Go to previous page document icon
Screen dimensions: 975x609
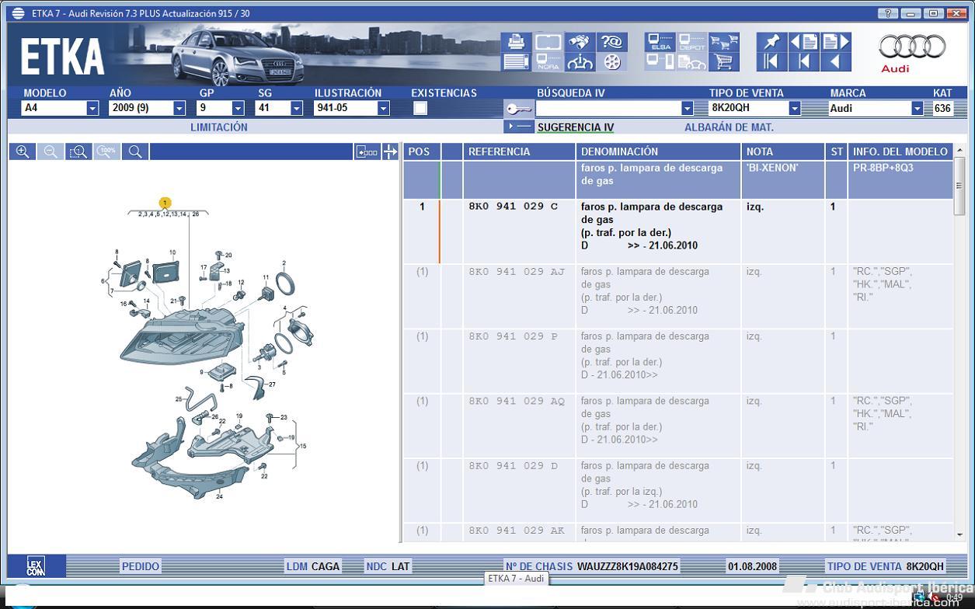click(804, 42)
